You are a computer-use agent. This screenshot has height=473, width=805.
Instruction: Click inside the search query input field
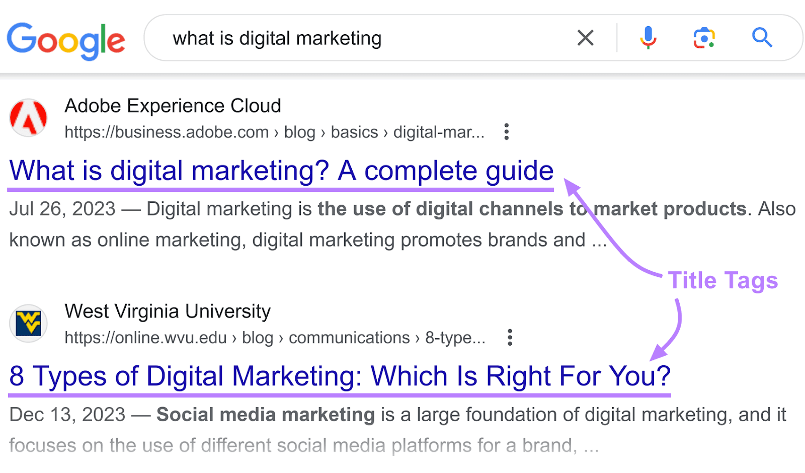(352, 38)
